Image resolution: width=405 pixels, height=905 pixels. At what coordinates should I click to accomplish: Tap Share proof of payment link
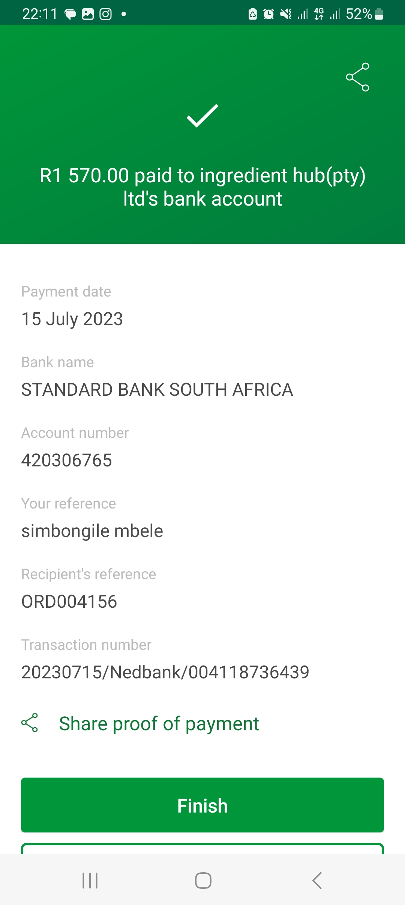[159, 723]
